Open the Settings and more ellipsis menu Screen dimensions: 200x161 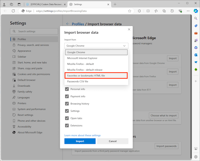[x=188, y=11]
